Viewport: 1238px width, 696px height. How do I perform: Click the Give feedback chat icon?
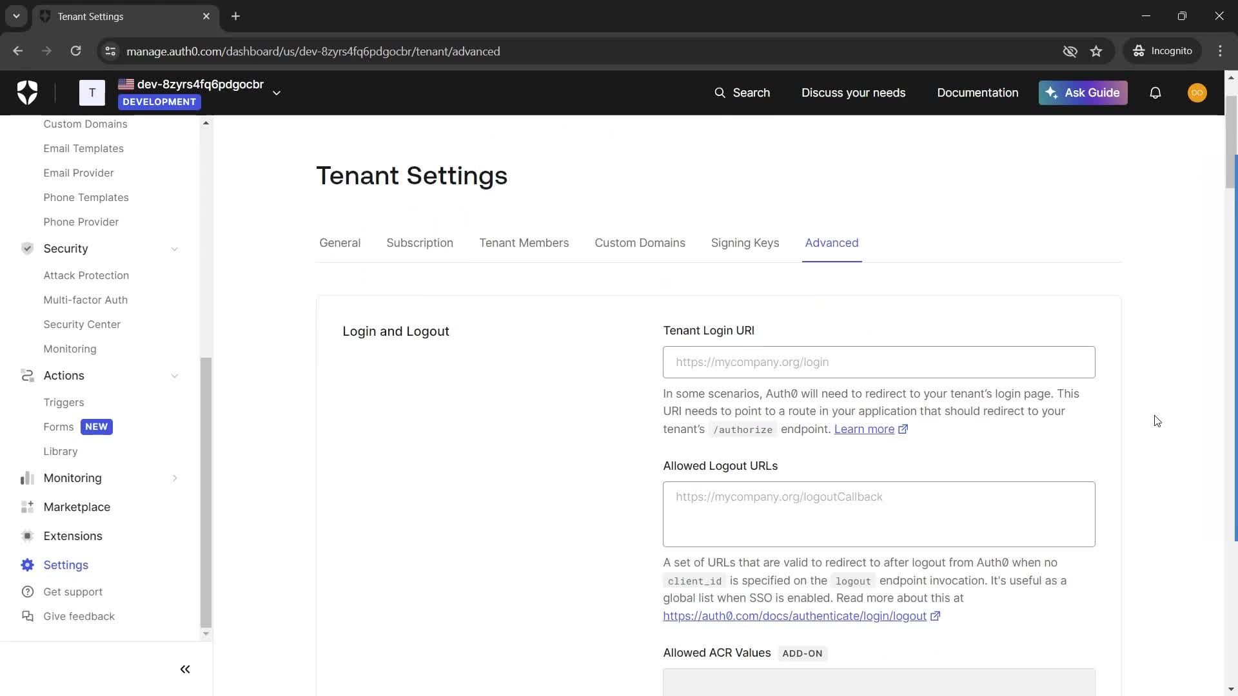pos(27,616)
